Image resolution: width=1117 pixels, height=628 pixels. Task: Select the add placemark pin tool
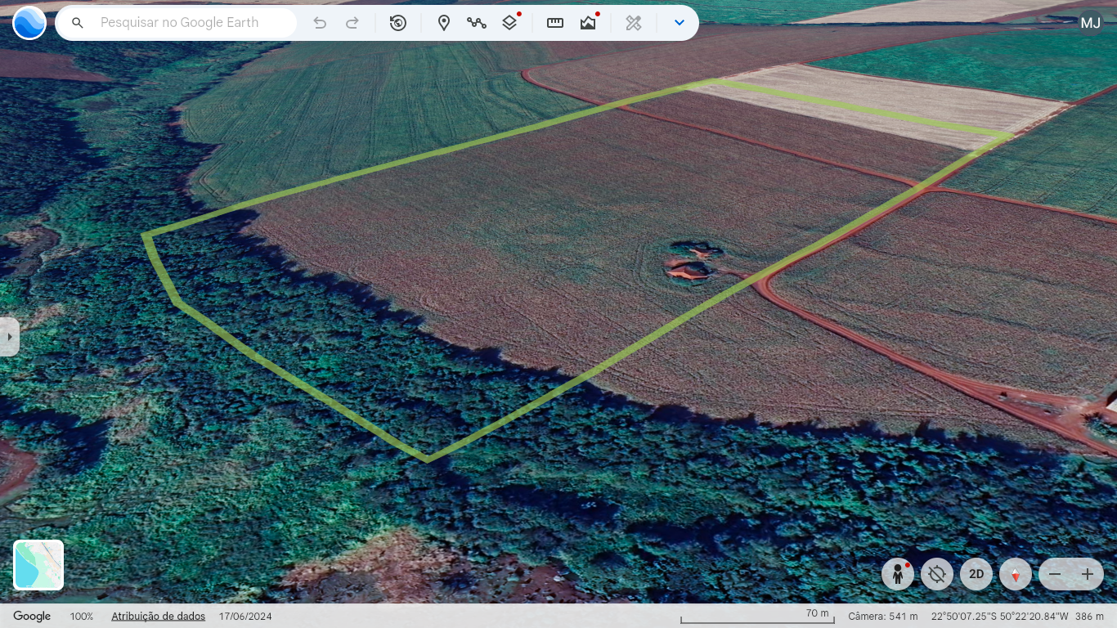coord(444,23)
